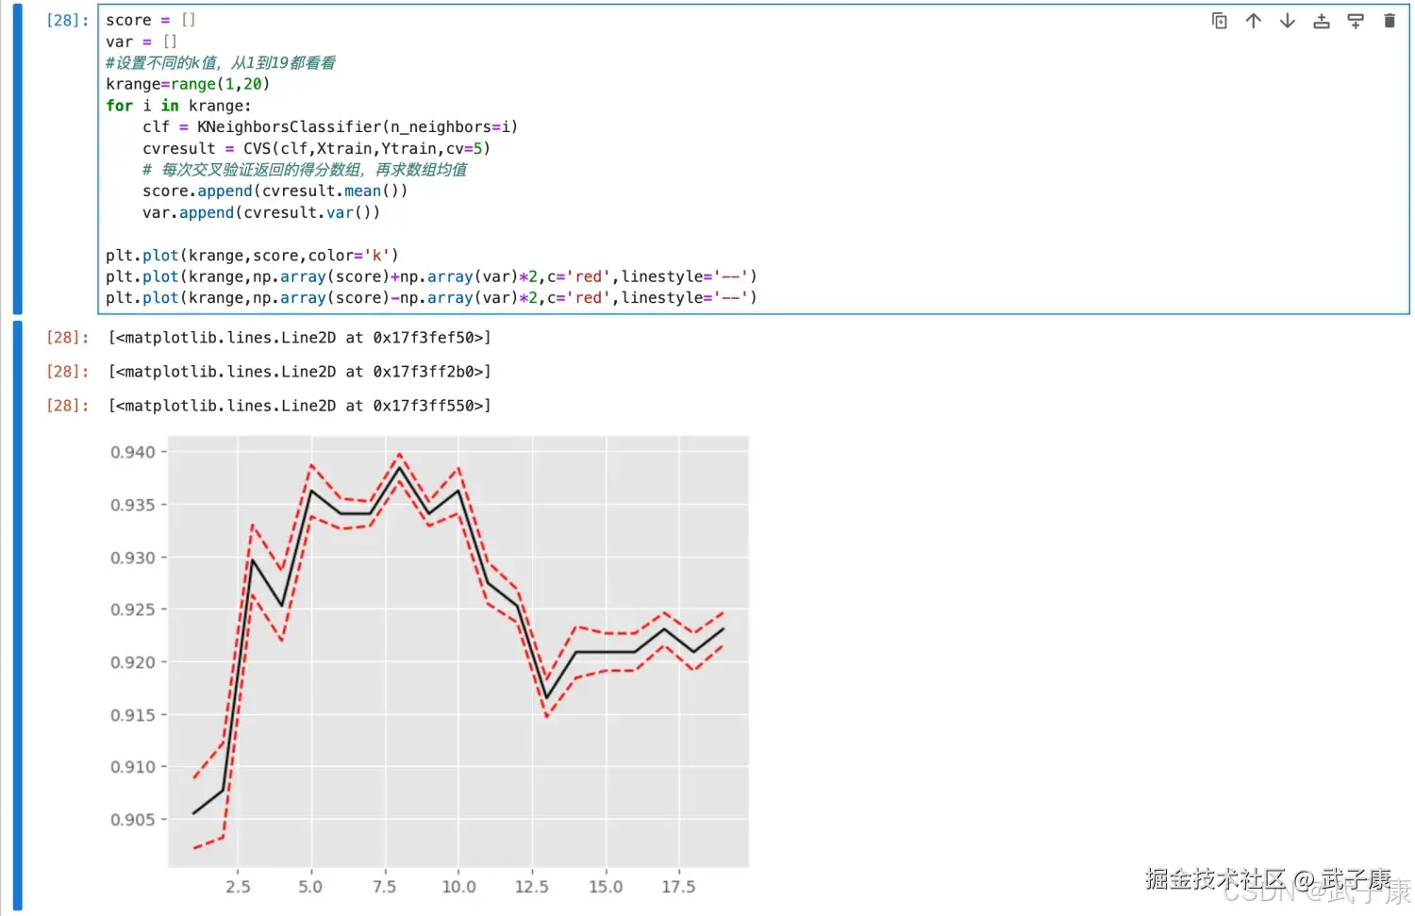Click the 'cvresult = CVS(clf,Xtrain,Ytrain,cv=5)' line
The image size is (1415, 916).
pyautogui.click(x=316, y=148)
